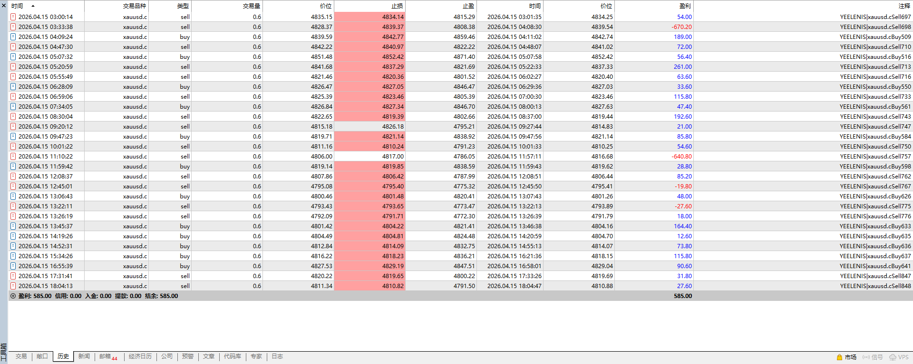Screen dimensions: 913x364
Task: Select the 历史 tab
Action: coord(63,356)
